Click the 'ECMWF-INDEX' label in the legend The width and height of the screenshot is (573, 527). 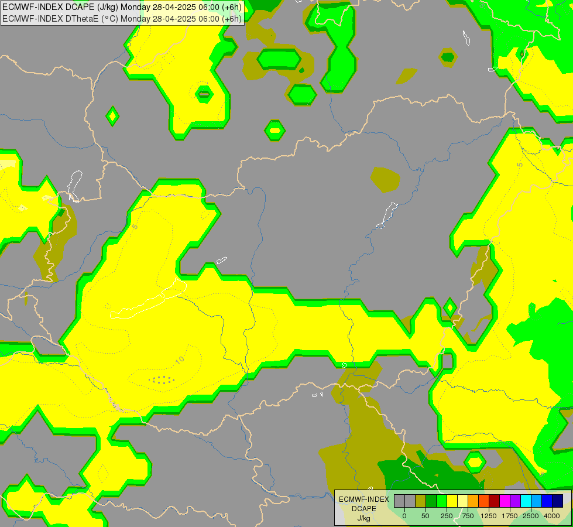coord(364,499)
